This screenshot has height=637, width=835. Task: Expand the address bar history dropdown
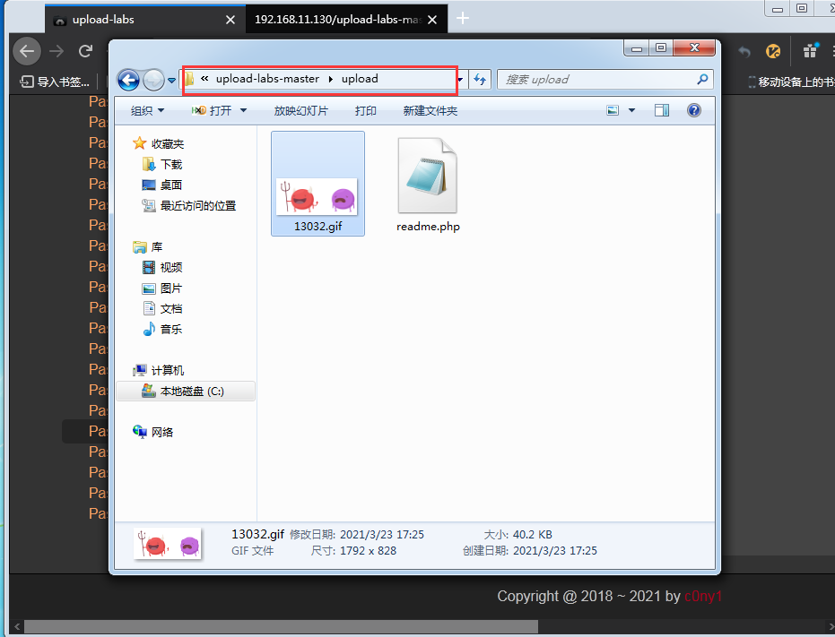(459, 80)
